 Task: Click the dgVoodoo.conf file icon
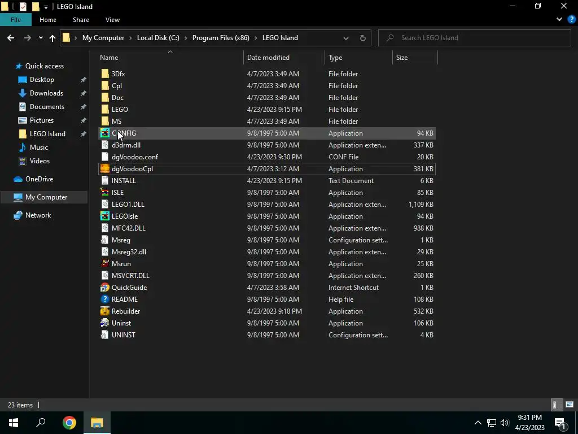(105, 157)
